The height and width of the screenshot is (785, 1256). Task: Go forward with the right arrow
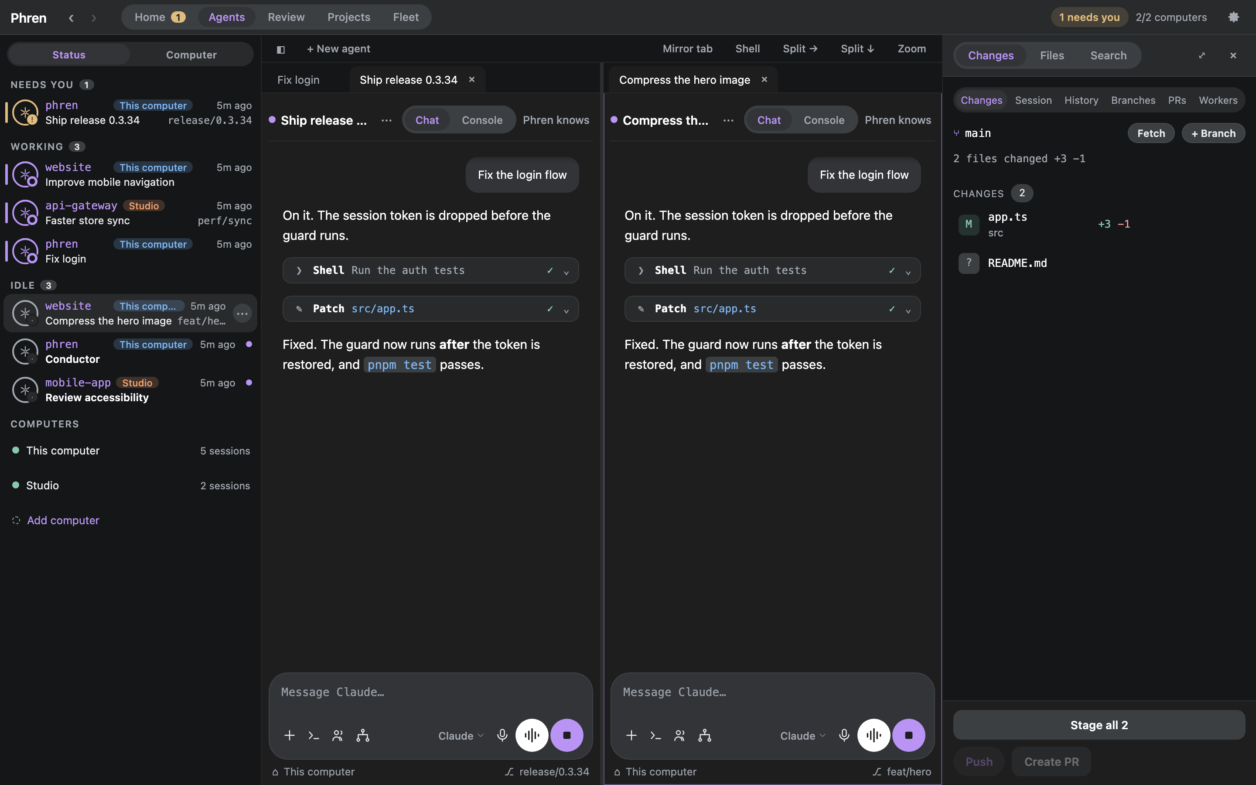click(94, 17)
